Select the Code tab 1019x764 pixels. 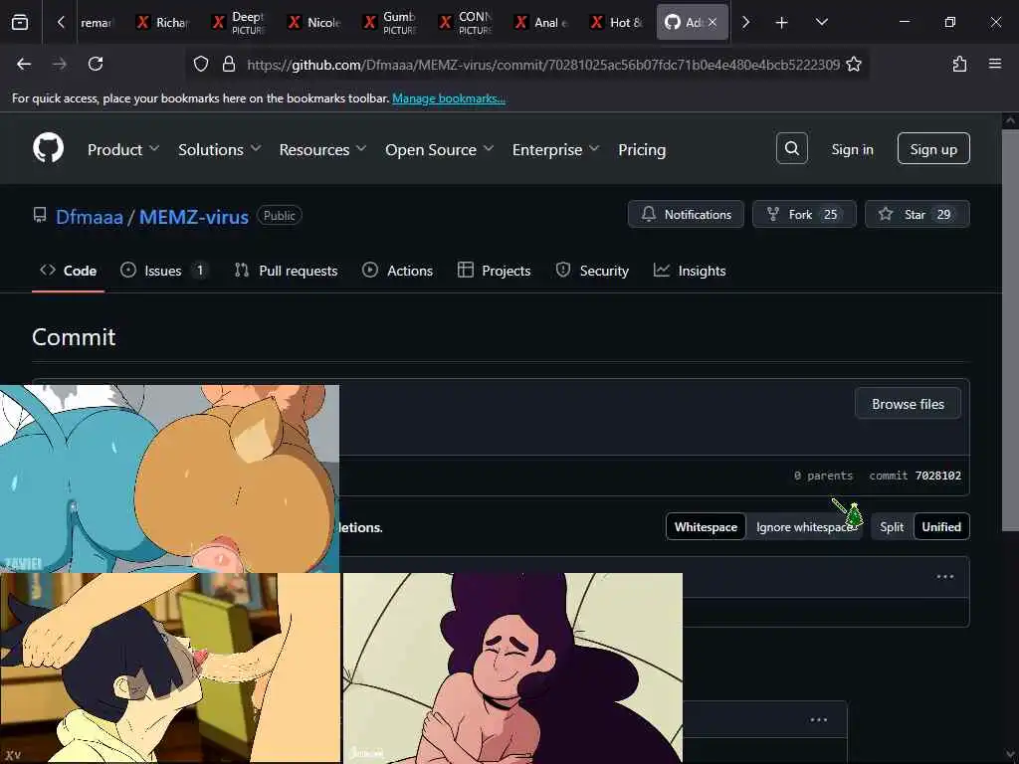(x=69, y=271)
